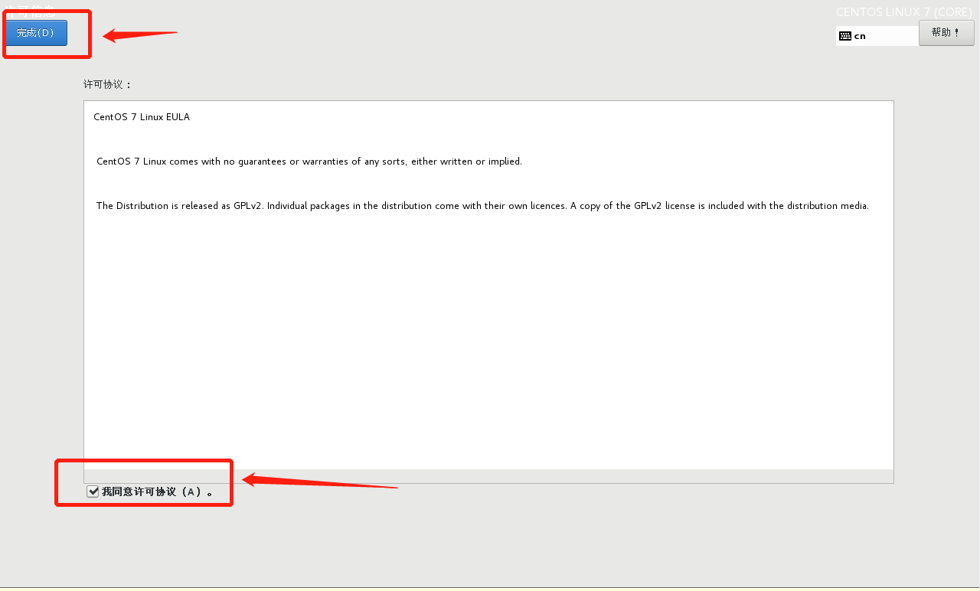
Task: Finish license review with the 完成 button
Action: tap(35, 33)
